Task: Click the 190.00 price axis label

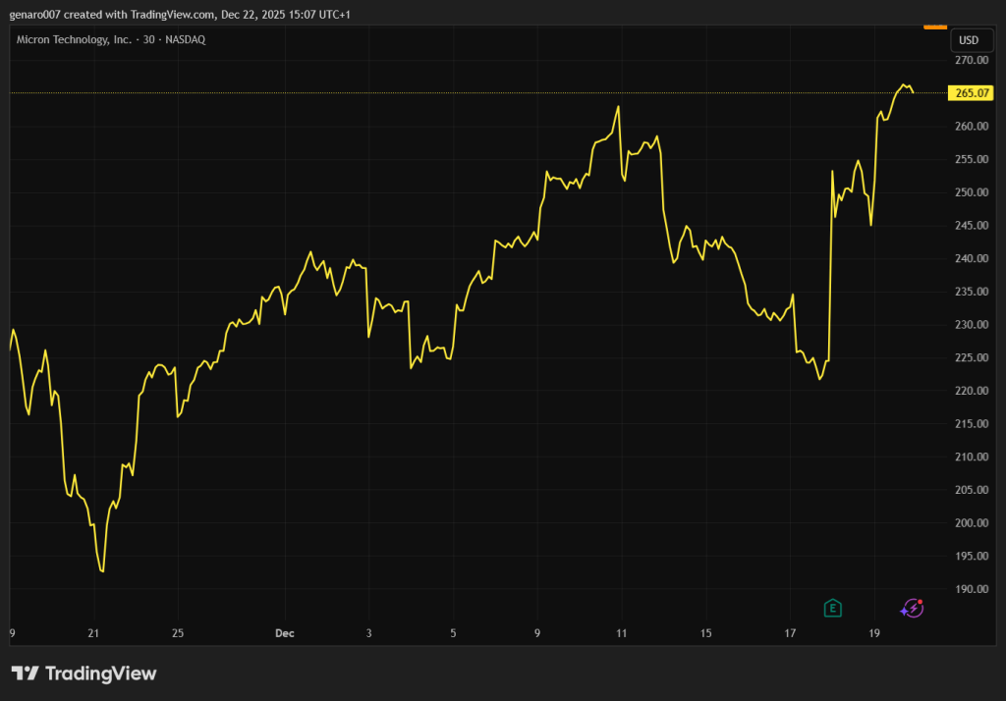Action: point(970,589)
